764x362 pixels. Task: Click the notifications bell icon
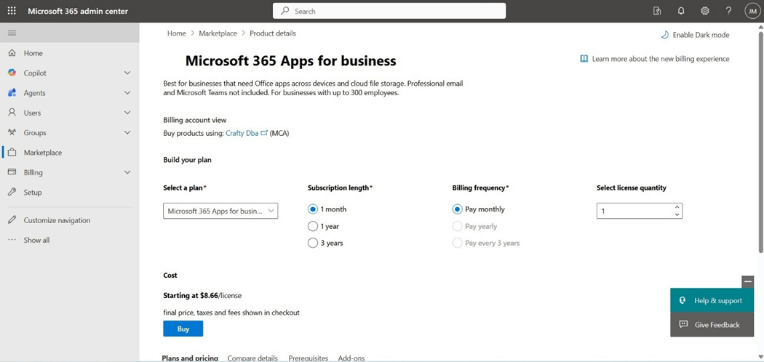click(681, 11)
